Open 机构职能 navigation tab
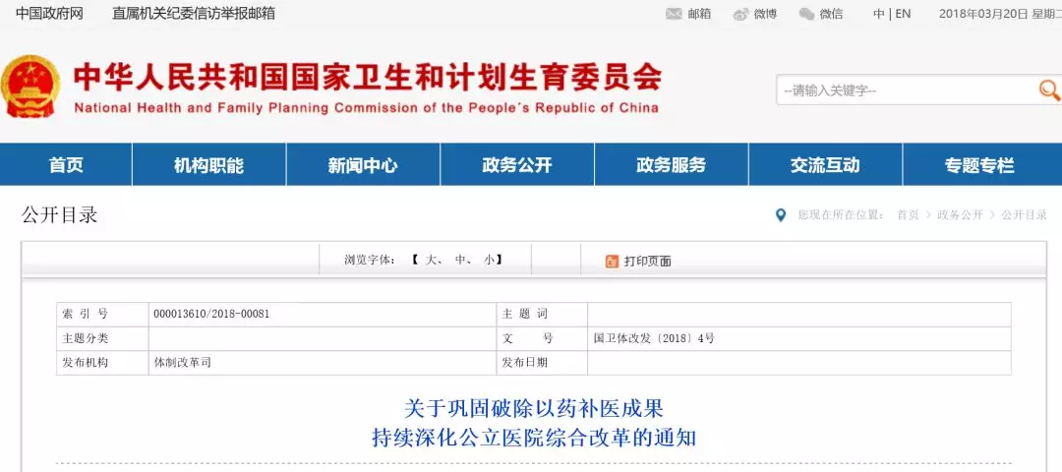This screenshot has height=472, width=1062. coord(208,164)
